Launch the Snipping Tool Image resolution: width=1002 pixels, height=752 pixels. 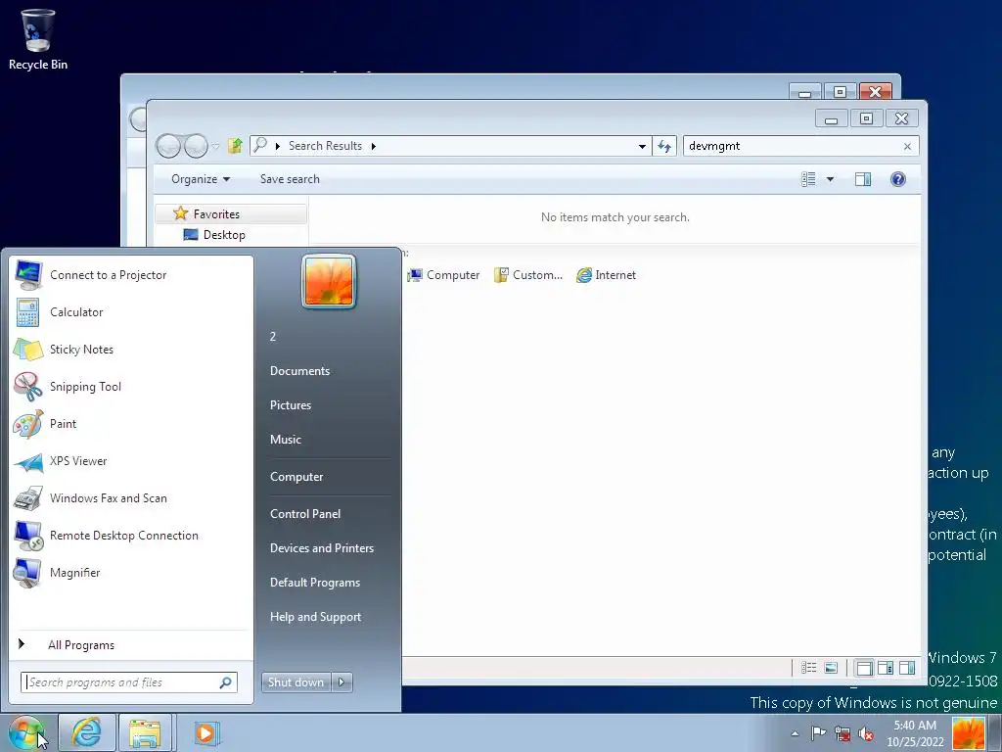[x=131, y=386]
